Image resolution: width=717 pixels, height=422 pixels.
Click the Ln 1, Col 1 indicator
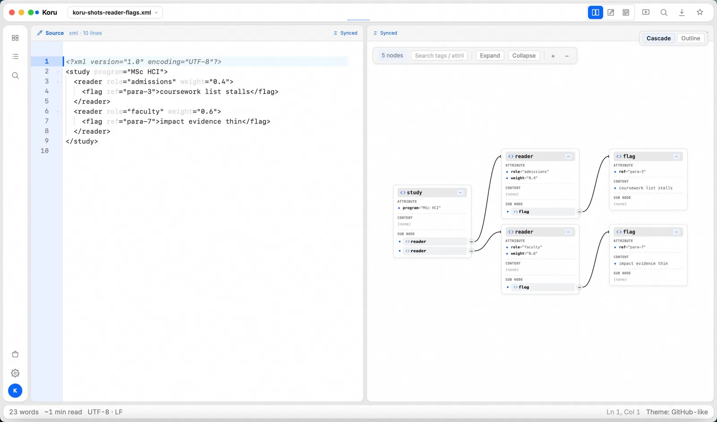[623, 412]
